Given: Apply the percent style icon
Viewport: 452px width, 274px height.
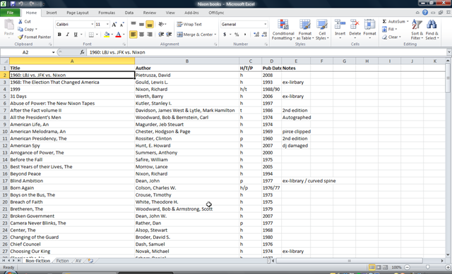Looking at the screenshot, I should [237, 35].
